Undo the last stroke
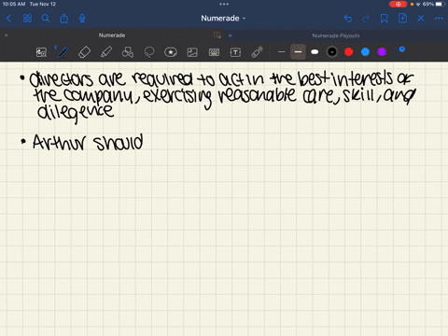Viewport: 448px width, 336px height. 348,19
